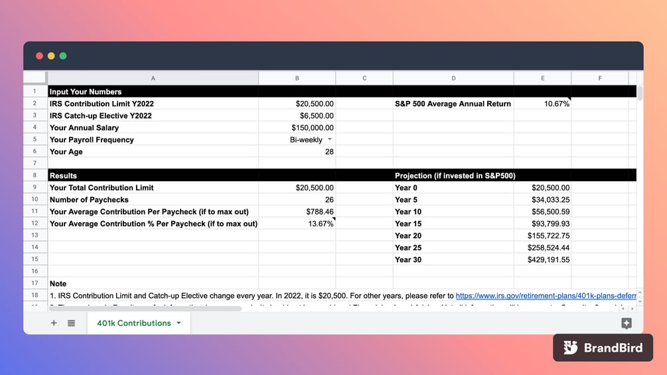Select row 16 header
The image size is (667, 375).
coord(35,271)
